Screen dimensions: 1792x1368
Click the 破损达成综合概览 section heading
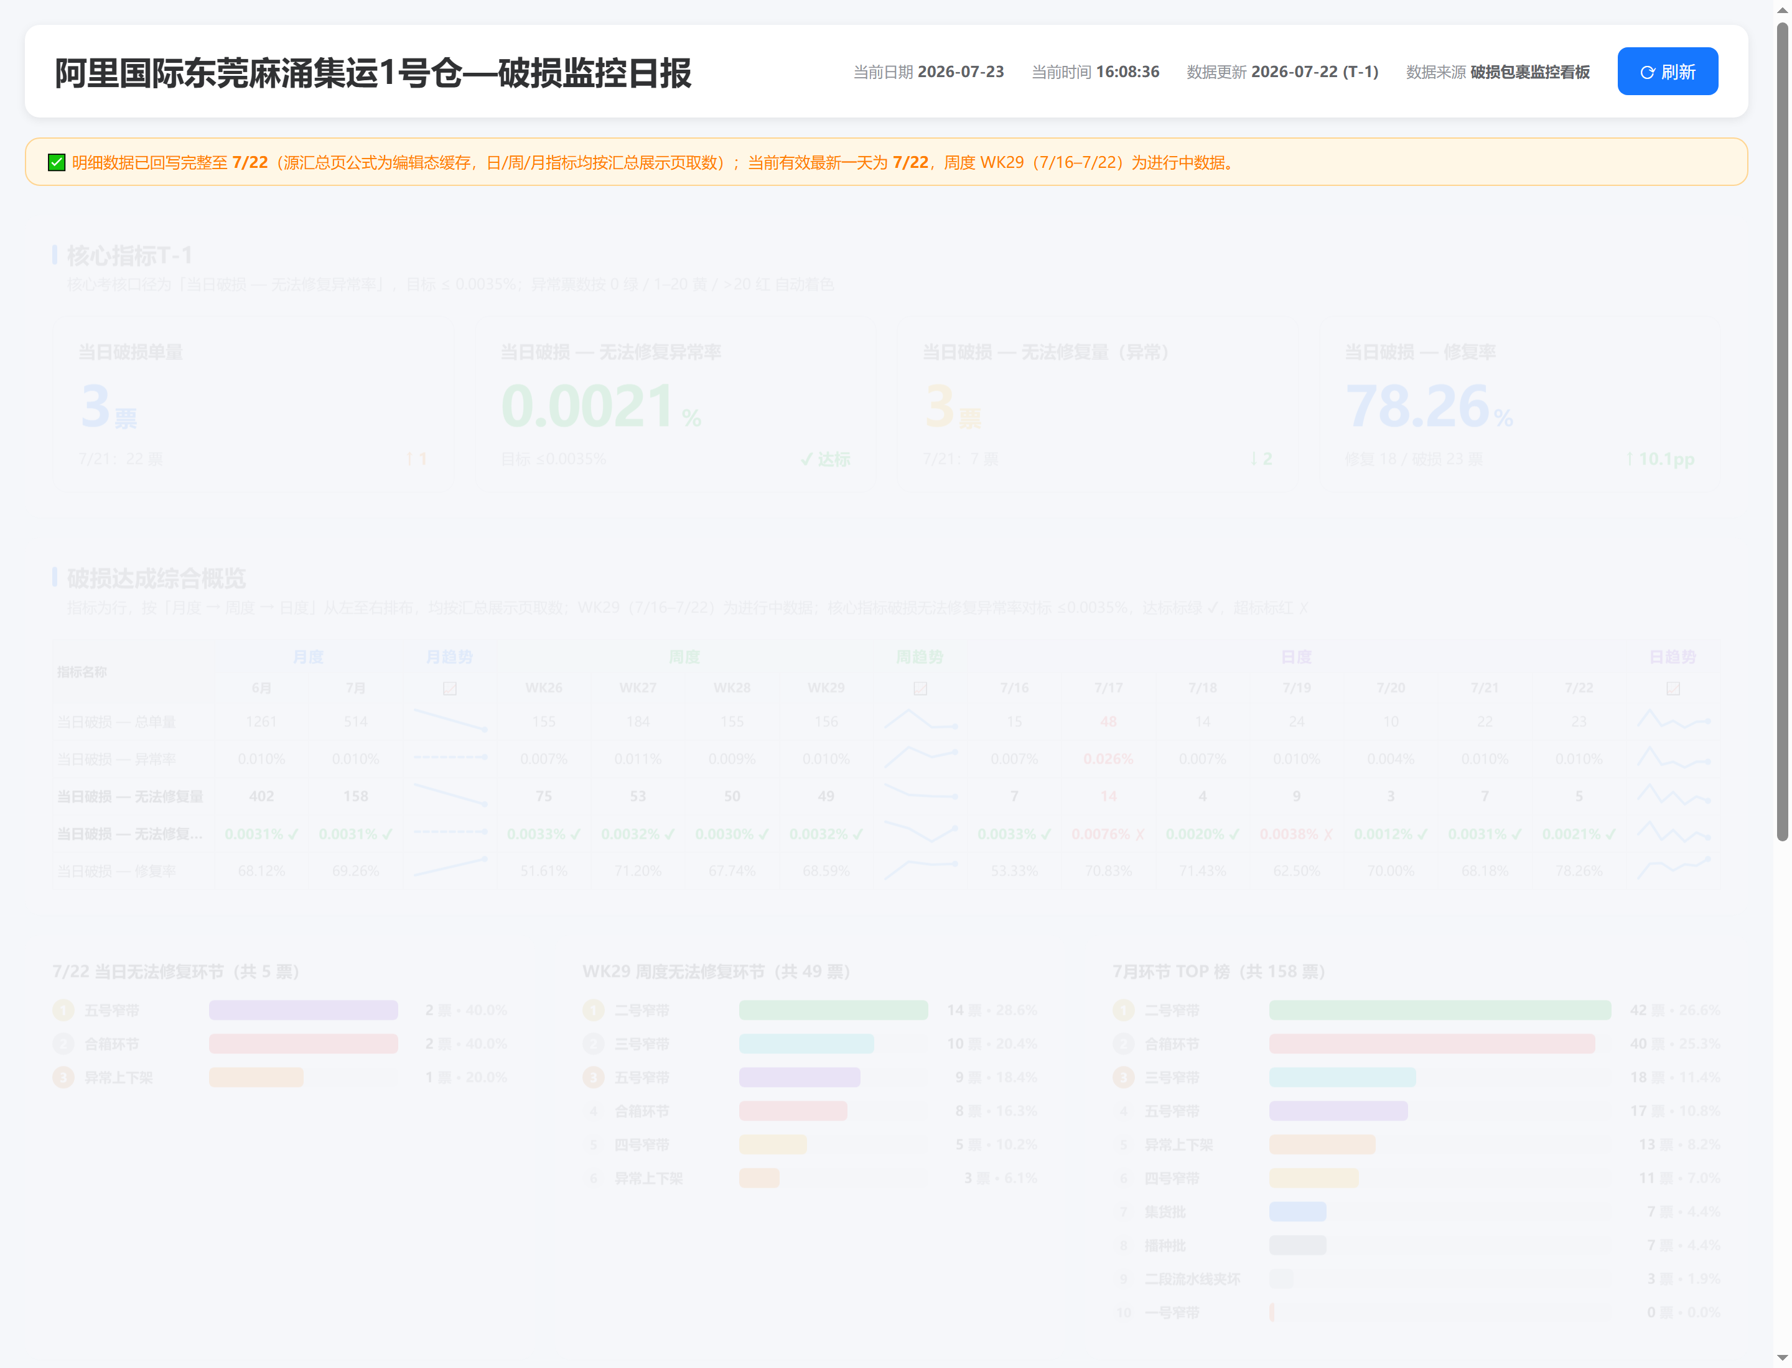(156, 578)
